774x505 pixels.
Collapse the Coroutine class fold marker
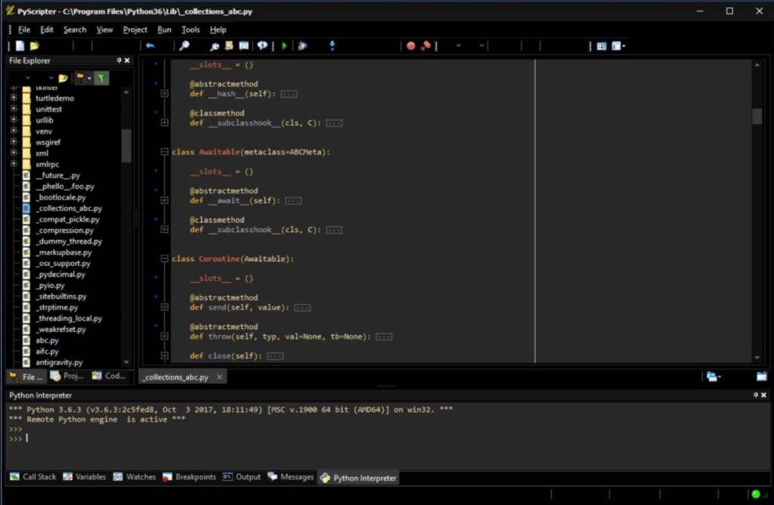point(164,258)
